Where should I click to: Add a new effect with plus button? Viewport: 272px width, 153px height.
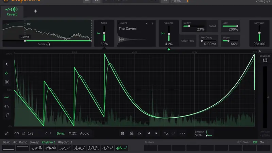pos(35,11)
